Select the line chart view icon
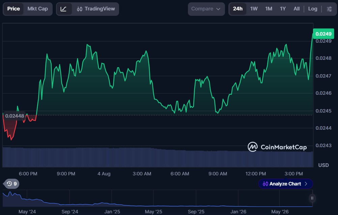338x215 pixels. tap(64, 9)
